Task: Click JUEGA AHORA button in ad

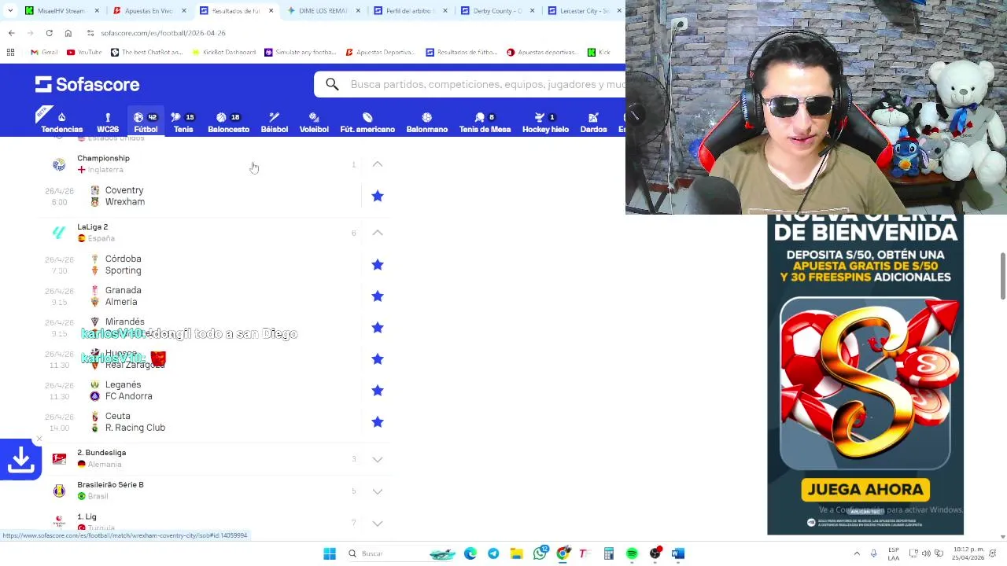Action: coord(865,489)
